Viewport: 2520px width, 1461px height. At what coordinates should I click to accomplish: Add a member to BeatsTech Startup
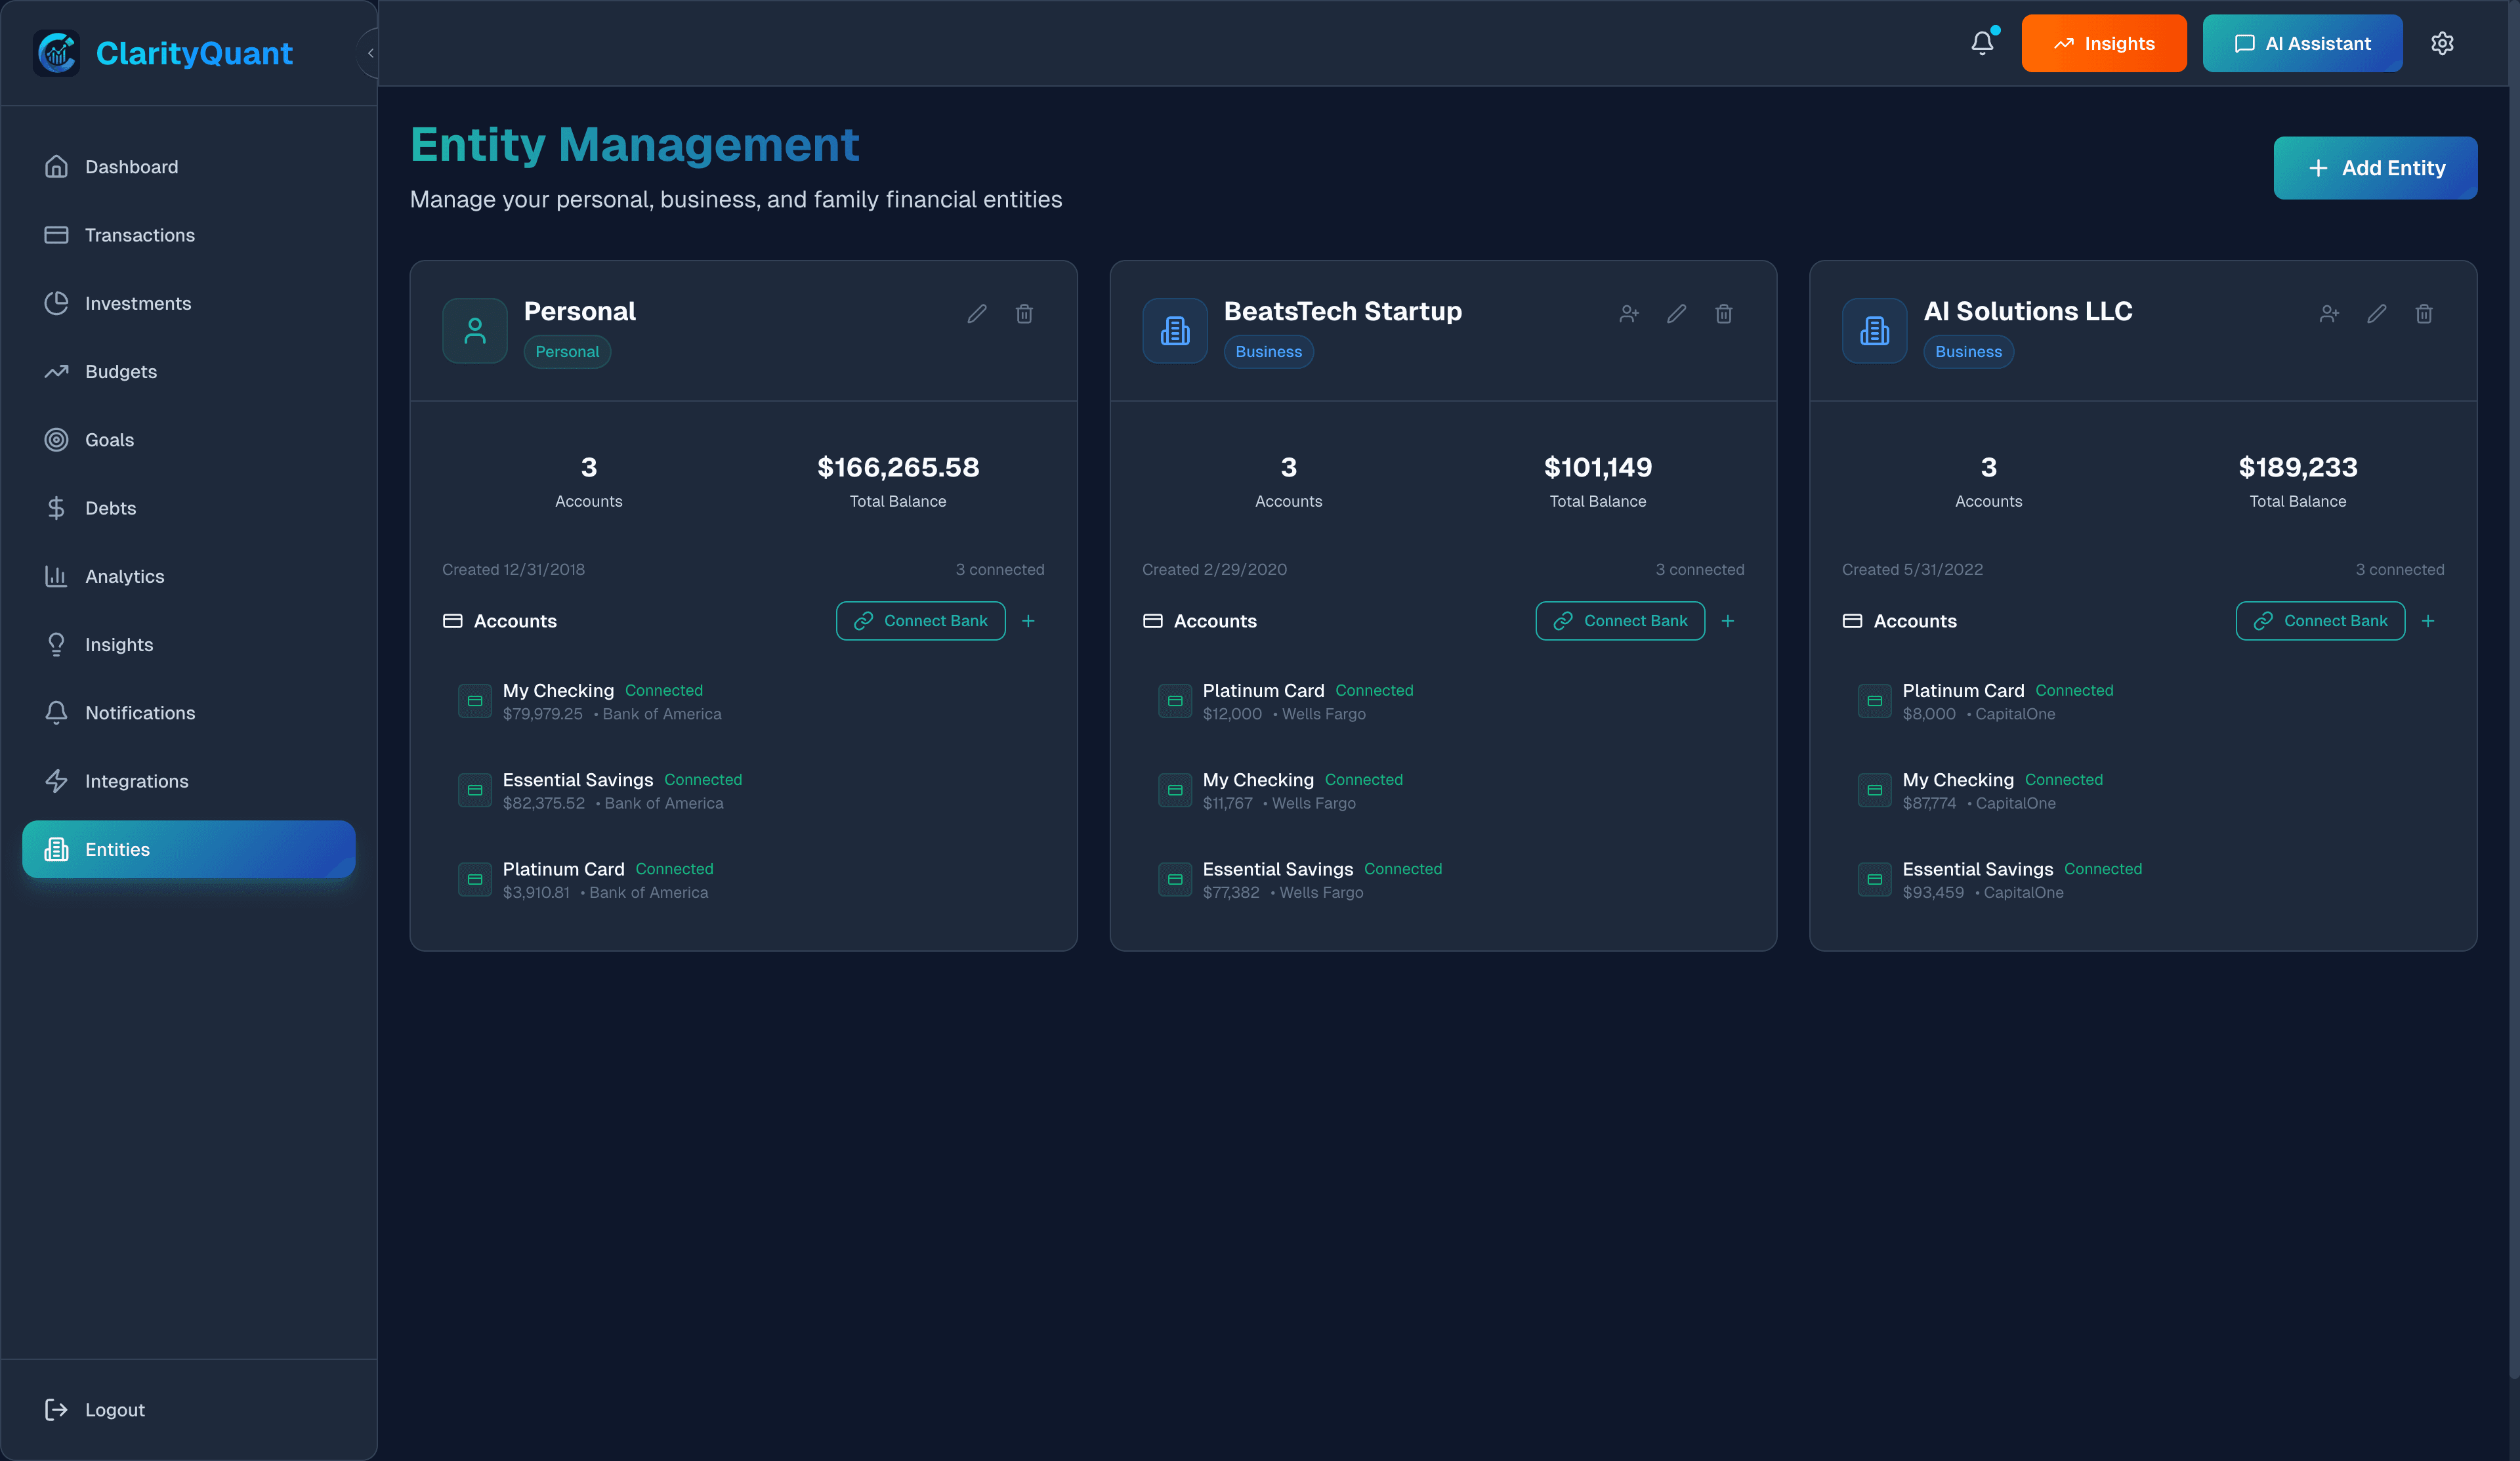[1629, 313]
